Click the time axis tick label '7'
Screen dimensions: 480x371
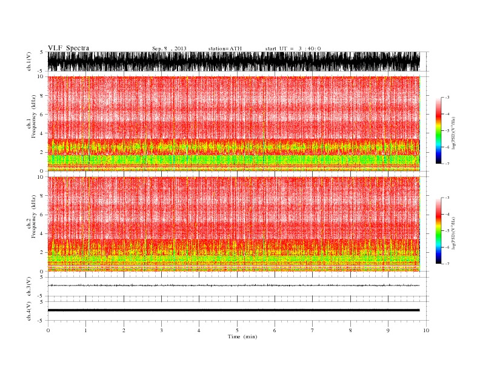click(x=313, y=330)
